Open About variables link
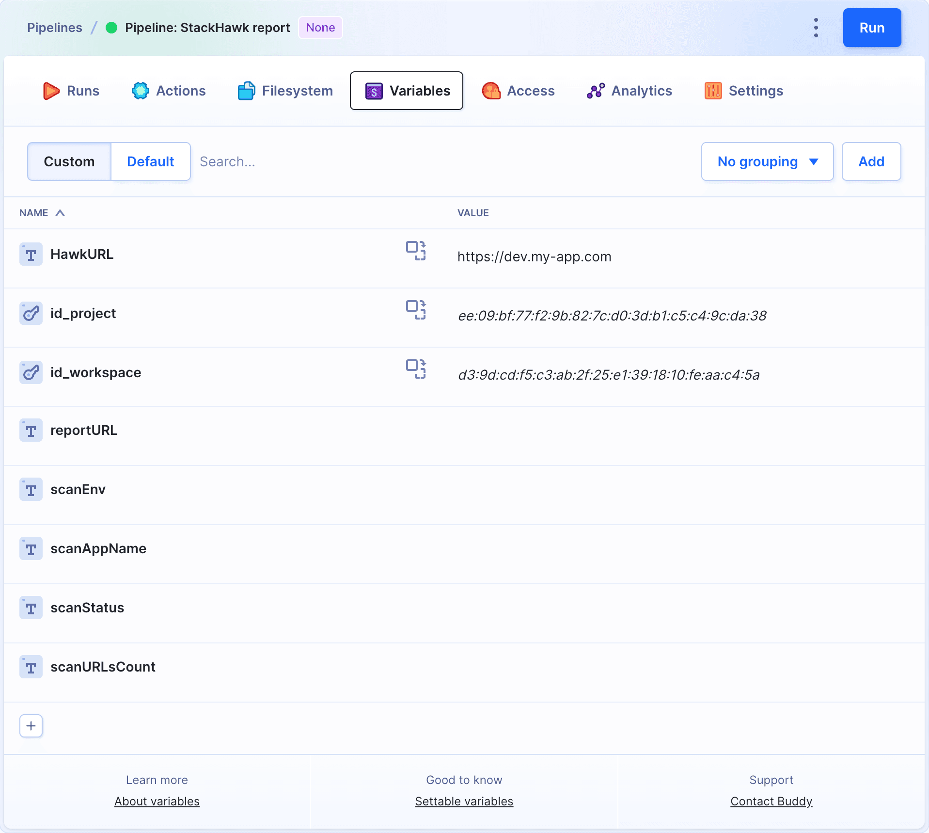The height and width of the screenshot is (833, 929). click(157, 801)
